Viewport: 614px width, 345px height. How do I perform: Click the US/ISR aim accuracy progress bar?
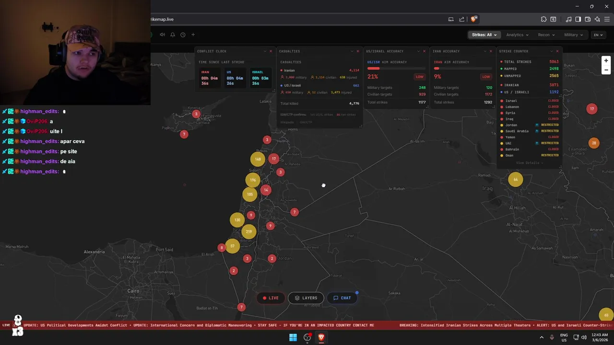coord(397,69)
